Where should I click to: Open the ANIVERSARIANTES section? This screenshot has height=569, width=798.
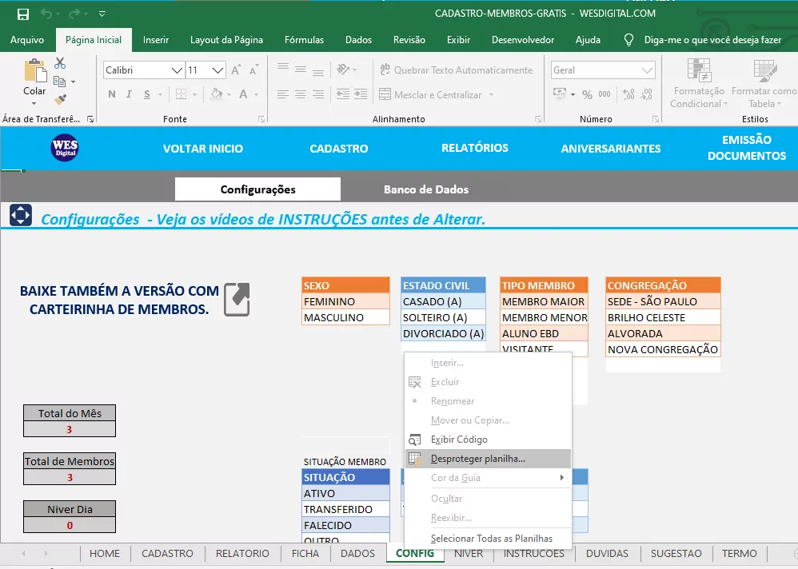point(611,149)
